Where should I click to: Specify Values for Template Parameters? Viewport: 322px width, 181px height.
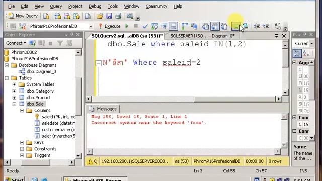[278, 26]
